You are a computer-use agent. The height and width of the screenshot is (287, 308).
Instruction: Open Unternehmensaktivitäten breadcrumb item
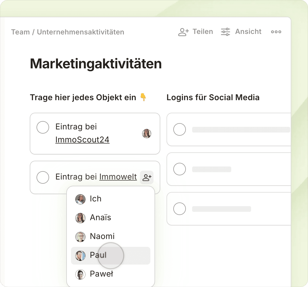tap(80, 32)
